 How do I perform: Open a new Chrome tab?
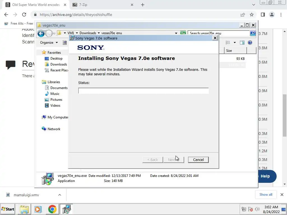(x=143, y=5)
